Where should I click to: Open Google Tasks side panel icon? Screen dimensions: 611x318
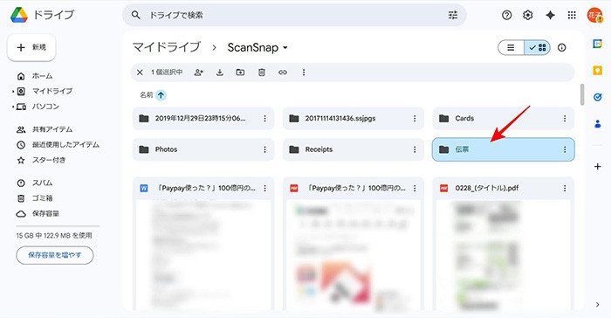click(x=597, y=97)
